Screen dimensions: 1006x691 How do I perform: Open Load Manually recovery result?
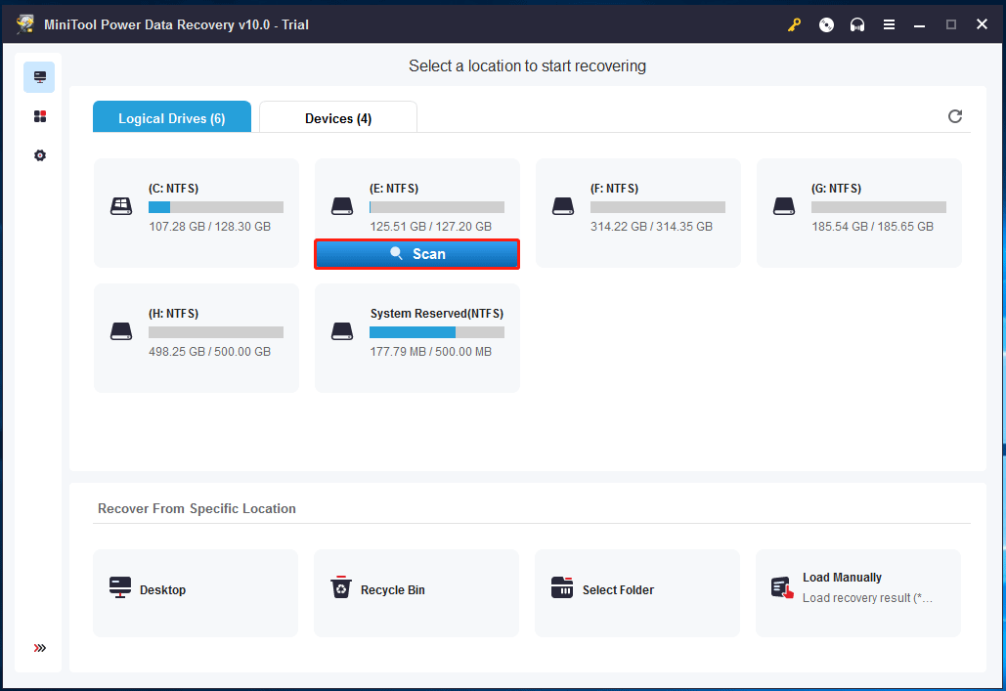(x=858, y=593)
